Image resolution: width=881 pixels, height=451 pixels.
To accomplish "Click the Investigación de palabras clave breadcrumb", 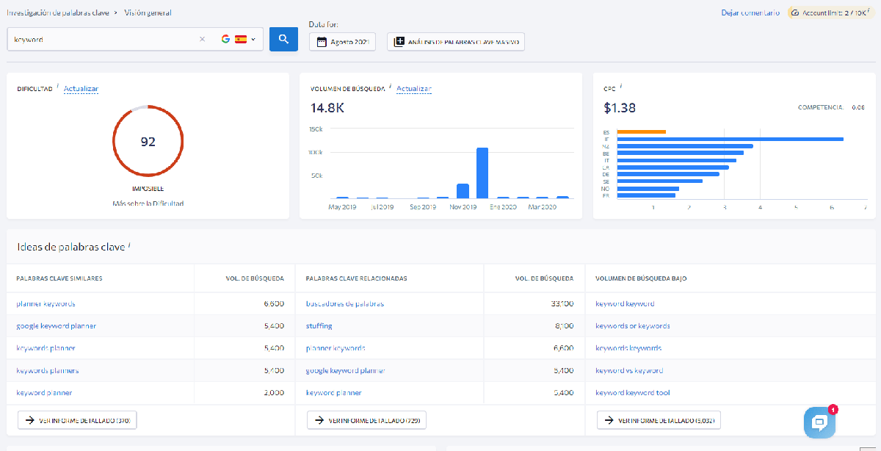I will (x=57, y=12).
